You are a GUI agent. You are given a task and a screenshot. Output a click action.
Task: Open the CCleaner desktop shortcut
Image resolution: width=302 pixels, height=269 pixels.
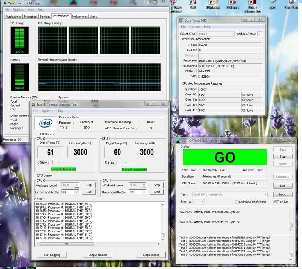233,5
